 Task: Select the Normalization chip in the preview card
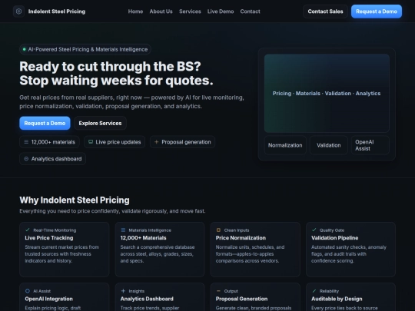click(x=285, y=145)
